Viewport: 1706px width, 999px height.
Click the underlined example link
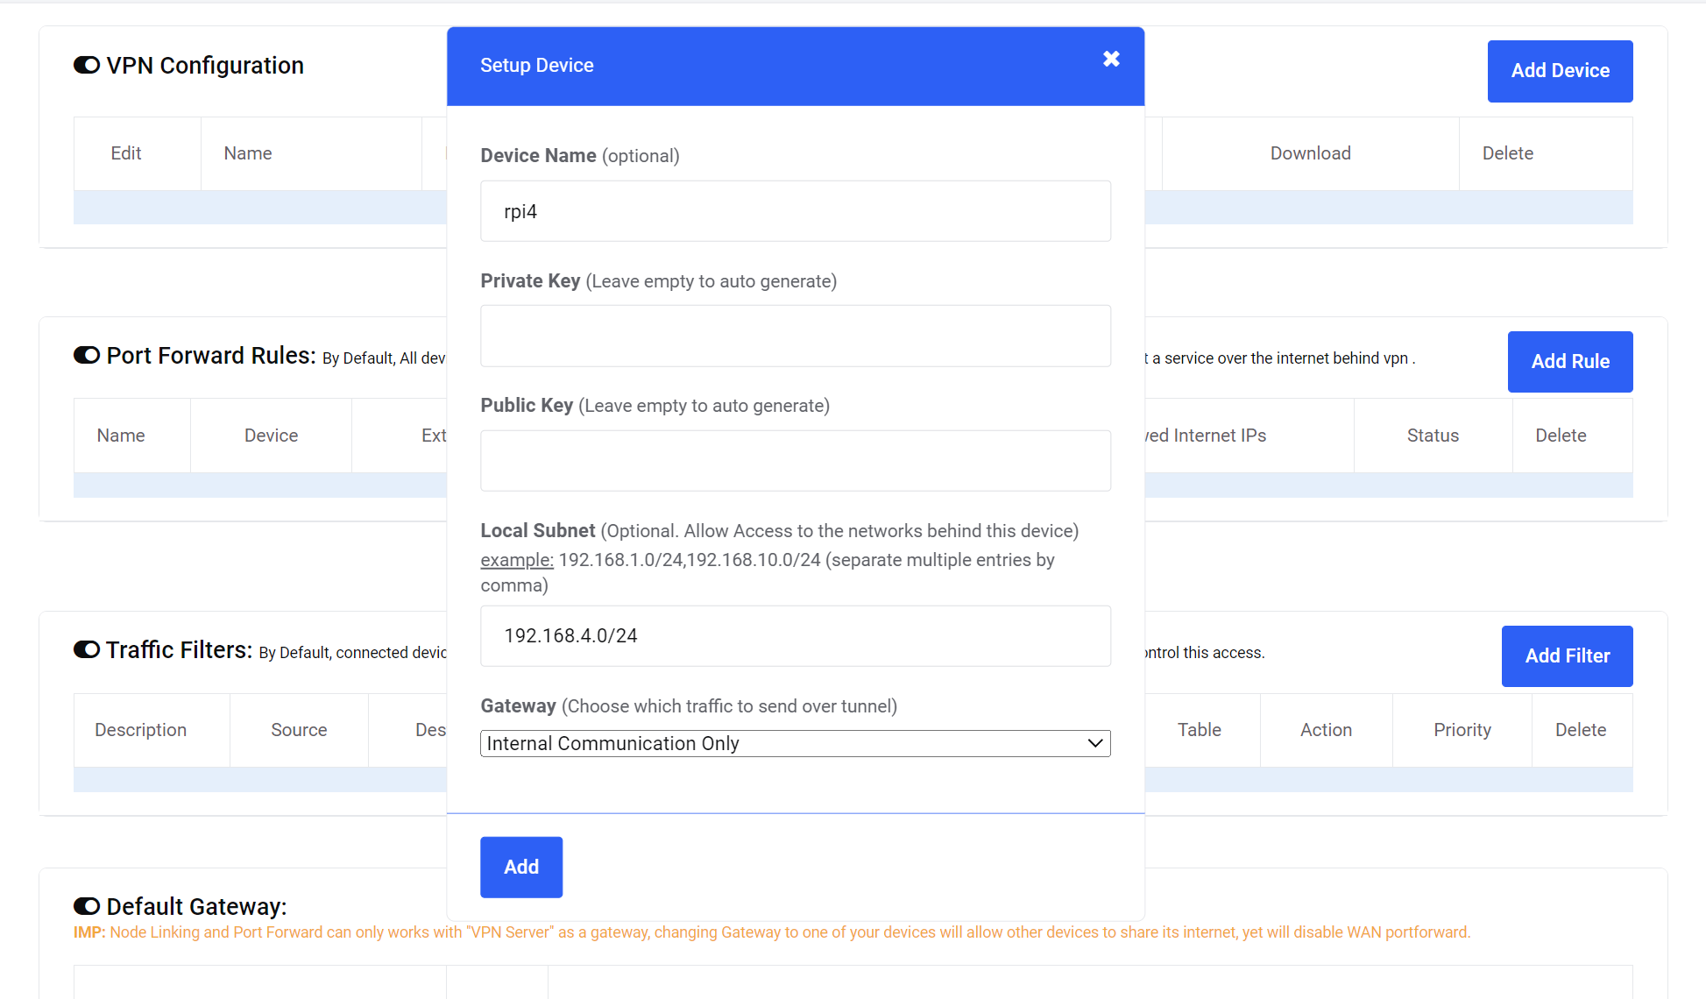tap(517, 560)
